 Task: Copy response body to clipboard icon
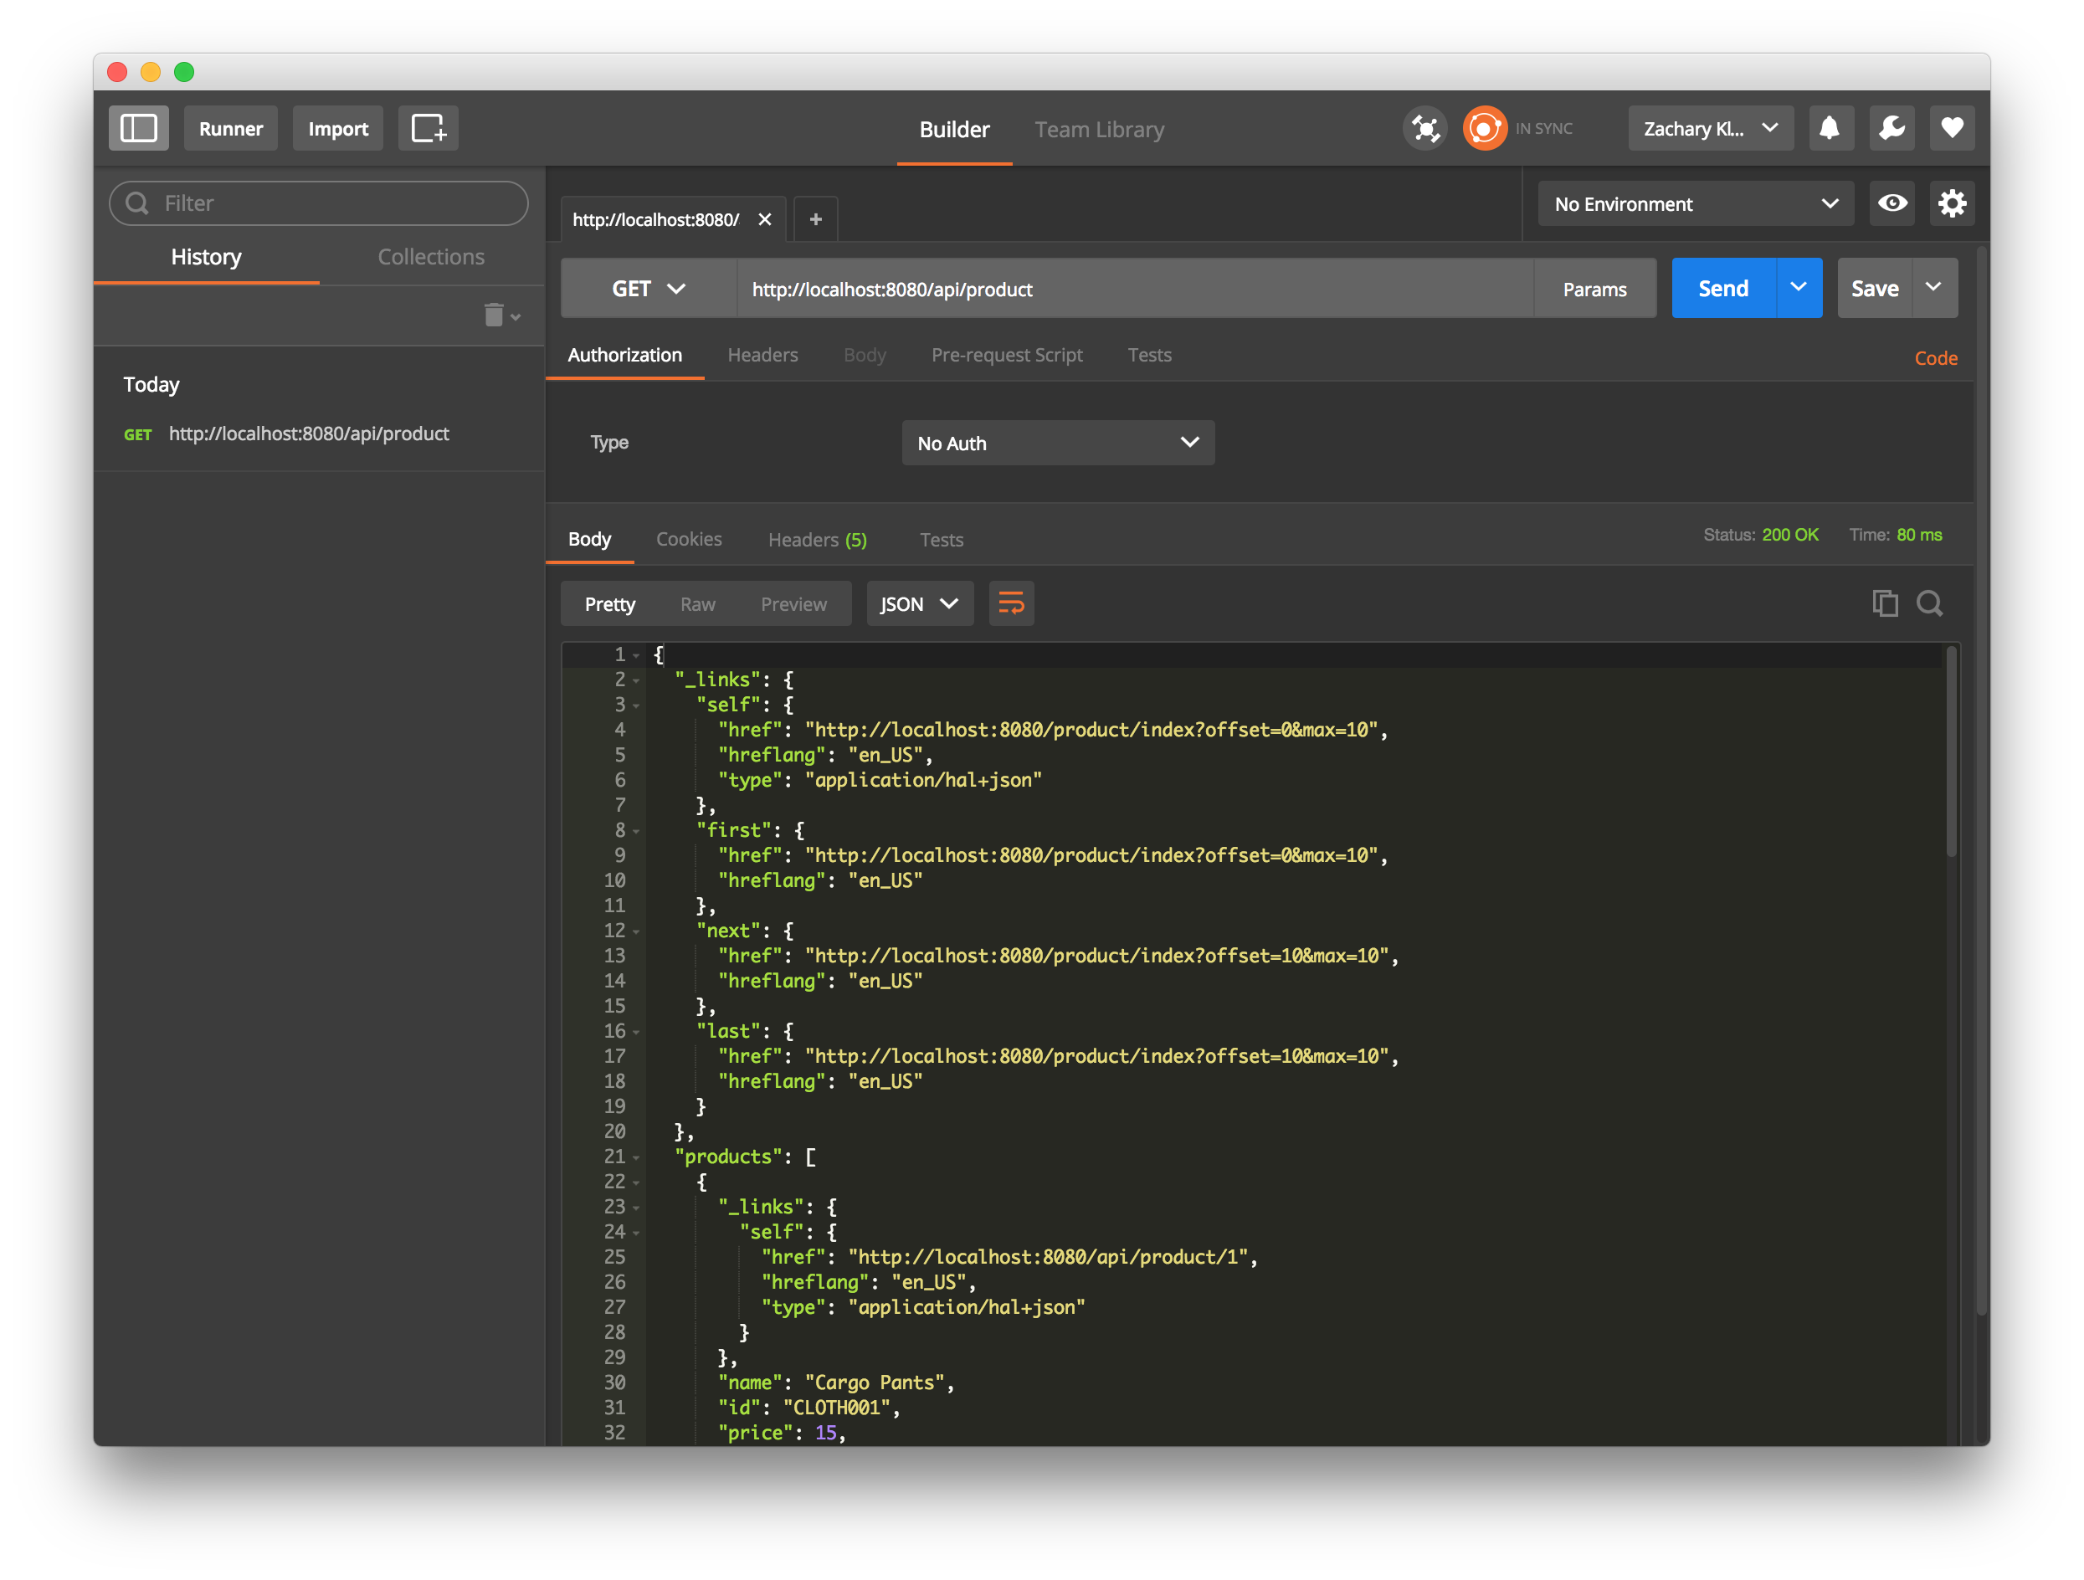click(1885, 603)
